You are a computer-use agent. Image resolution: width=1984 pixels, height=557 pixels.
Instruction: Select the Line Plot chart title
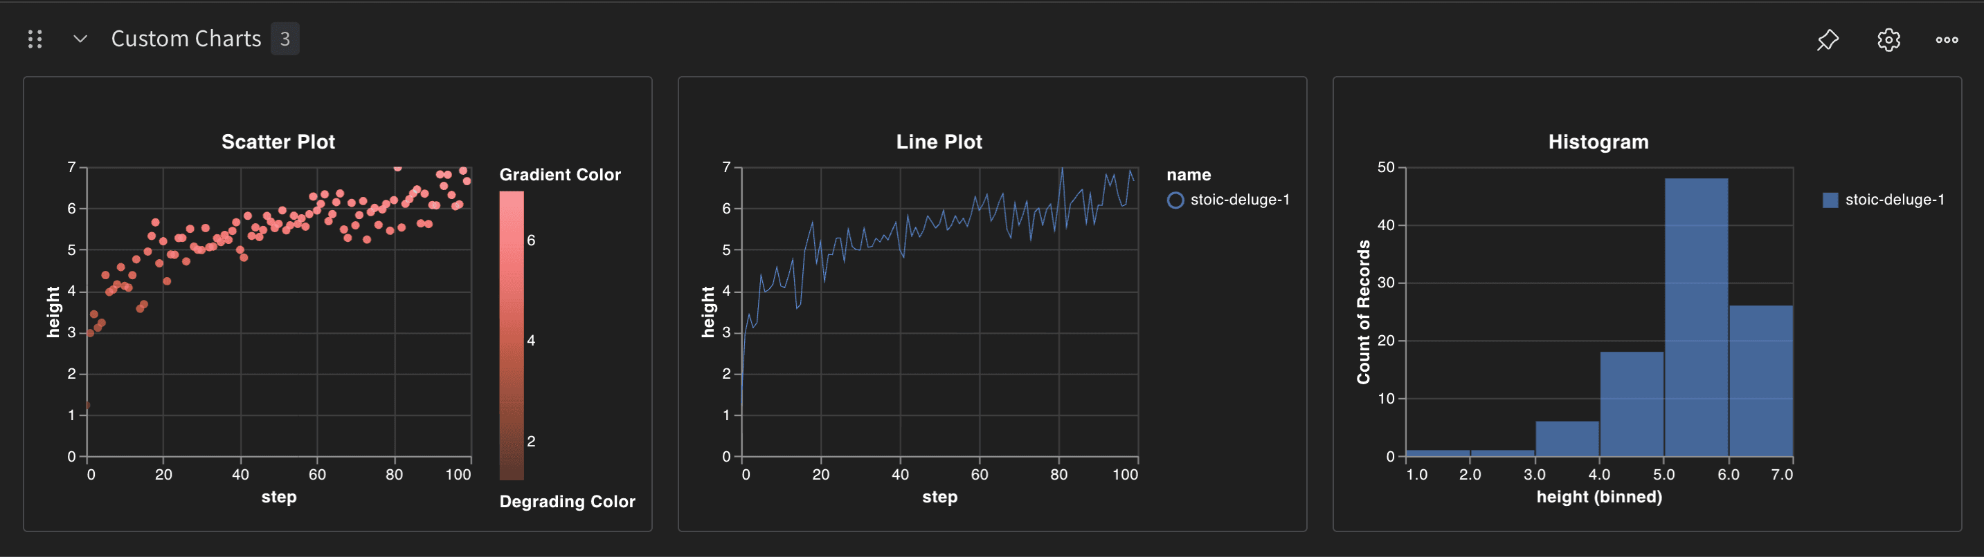[x=939, y=142]
